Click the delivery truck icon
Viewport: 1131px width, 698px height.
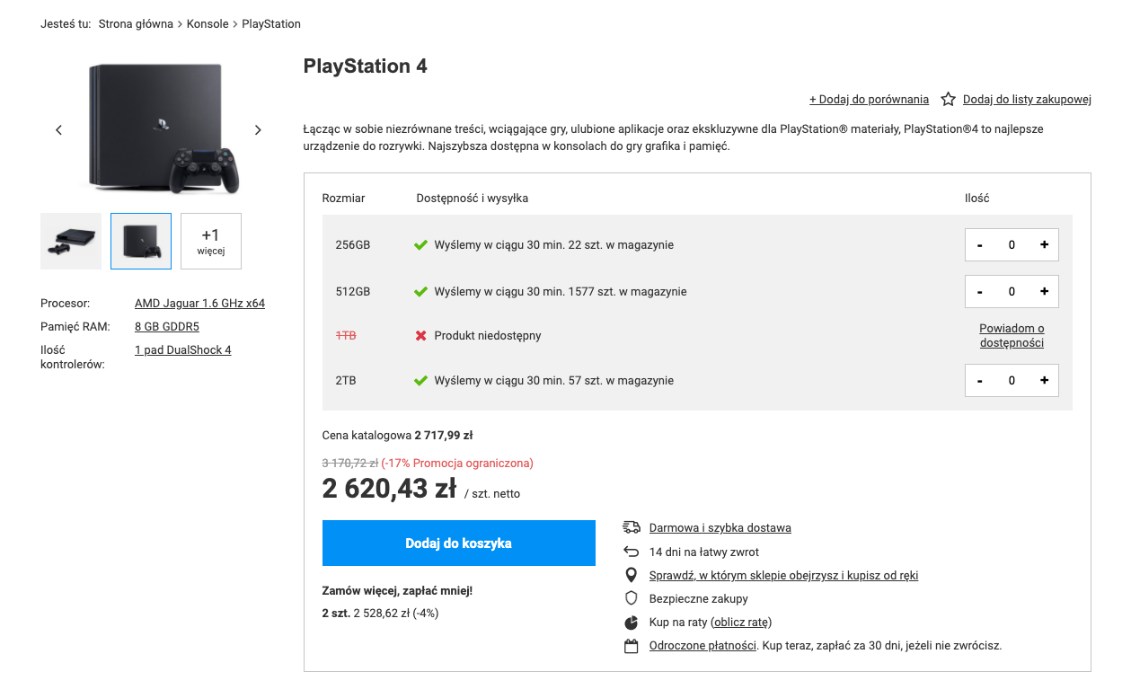(x=632, y=527)
